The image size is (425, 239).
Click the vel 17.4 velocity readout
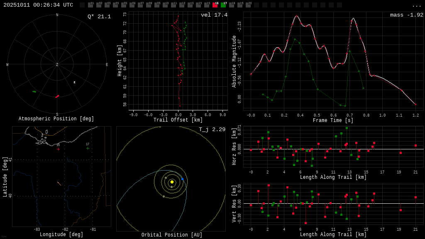[214, 15]
